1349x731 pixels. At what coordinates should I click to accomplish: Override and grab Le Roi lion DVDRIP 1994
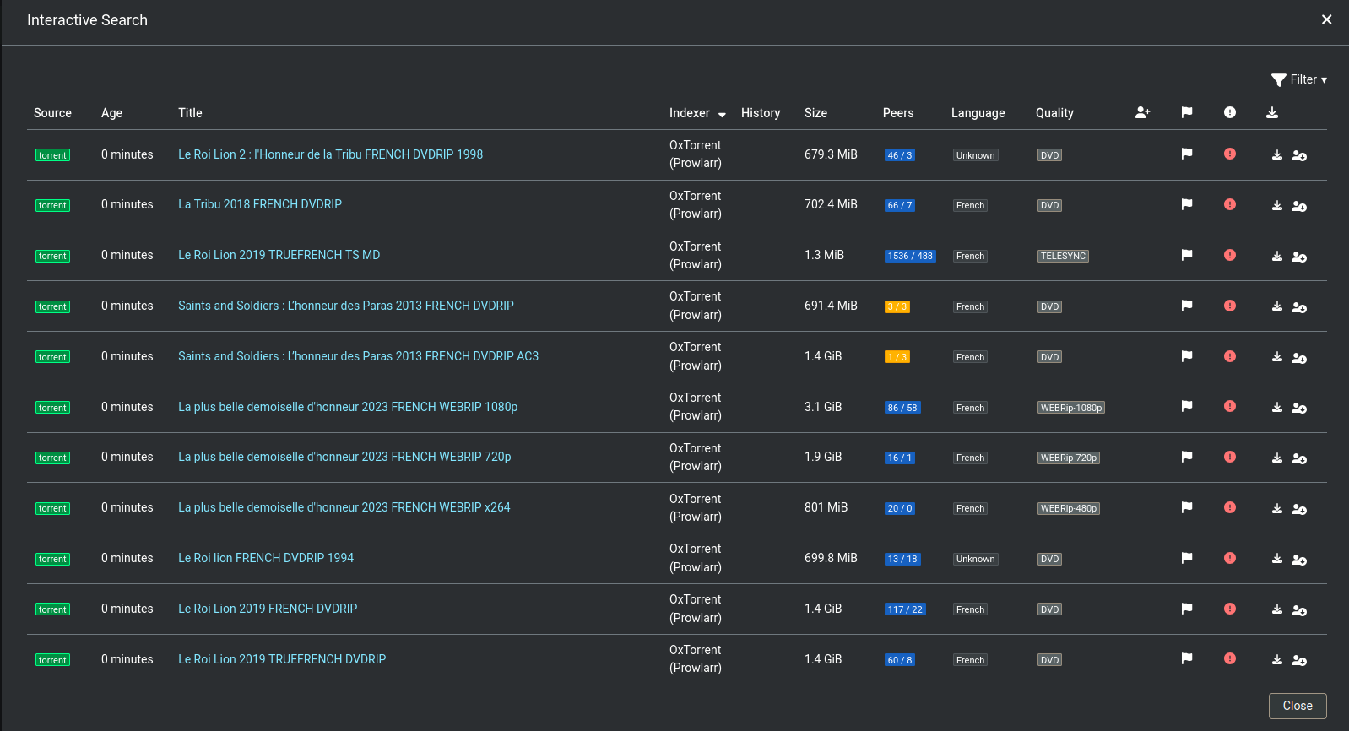pyautogui.click(x=1299, y=560)
